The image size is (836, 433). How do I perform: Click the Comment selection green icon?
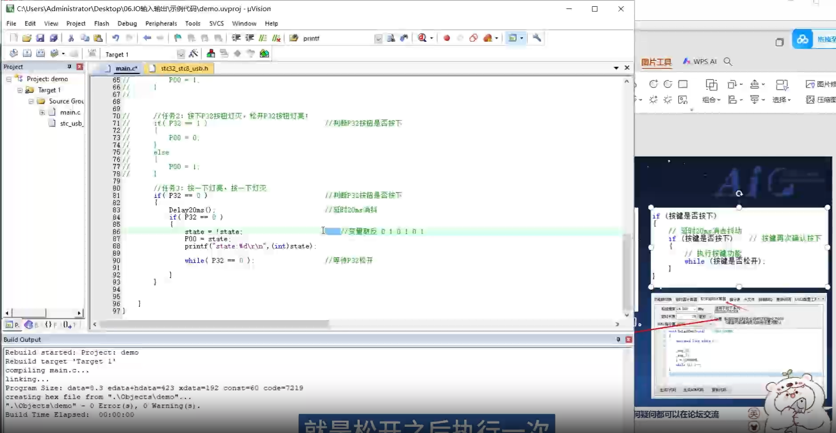point(263,38)
